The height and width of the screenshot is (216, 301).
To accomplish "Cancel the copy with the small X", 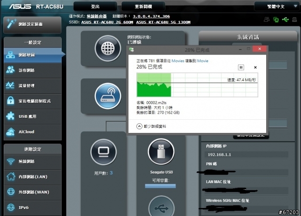I will pyautogui.click(x=255, y=67).
